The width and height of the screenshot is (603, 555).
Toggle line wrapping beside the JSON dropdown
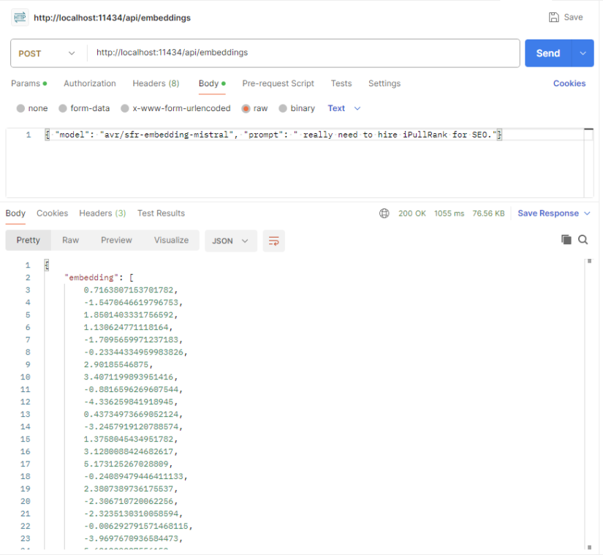coord(273,240)
